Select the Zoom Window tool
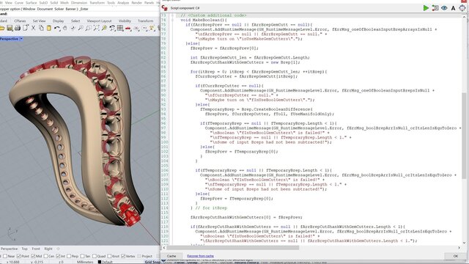 (x=89, y=28)
